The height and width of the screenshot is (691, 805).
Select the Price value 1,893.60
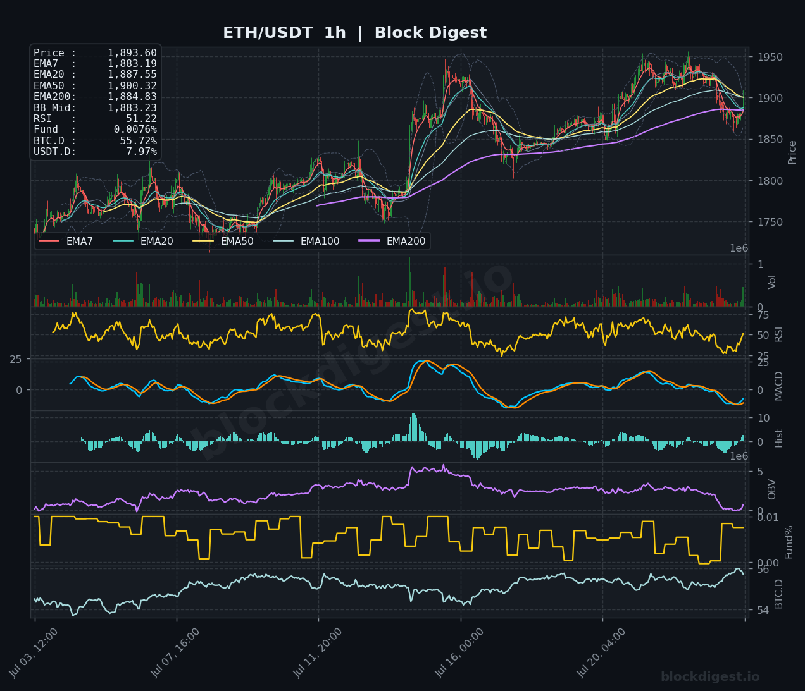click(132, 53)
